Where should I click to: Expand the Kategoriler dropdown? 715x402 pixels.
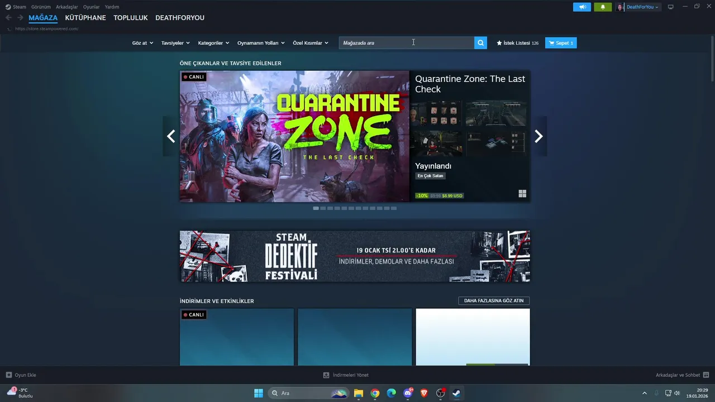click(x=213, y=43)
